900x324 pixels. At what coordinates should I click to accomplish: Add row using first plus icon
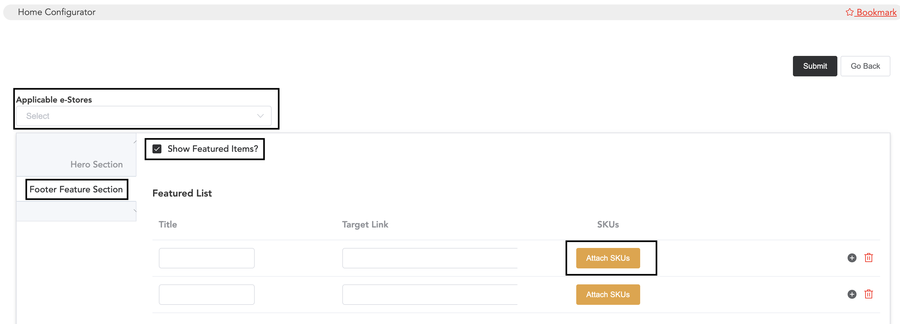point(852,258)
